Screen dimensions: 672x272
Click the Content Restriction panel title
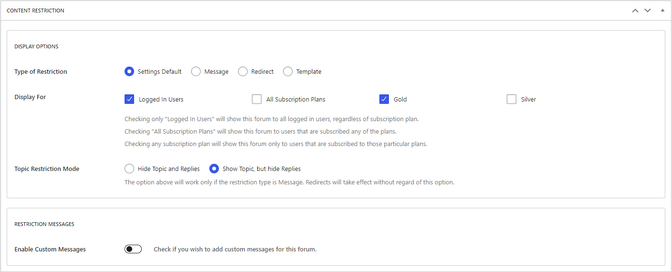click(x=35, y=11)
